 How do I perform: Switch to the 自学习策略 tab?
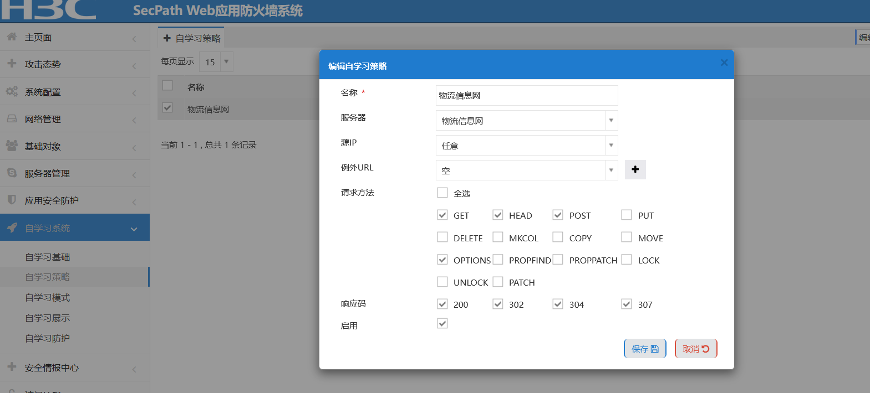coord(191,38)
